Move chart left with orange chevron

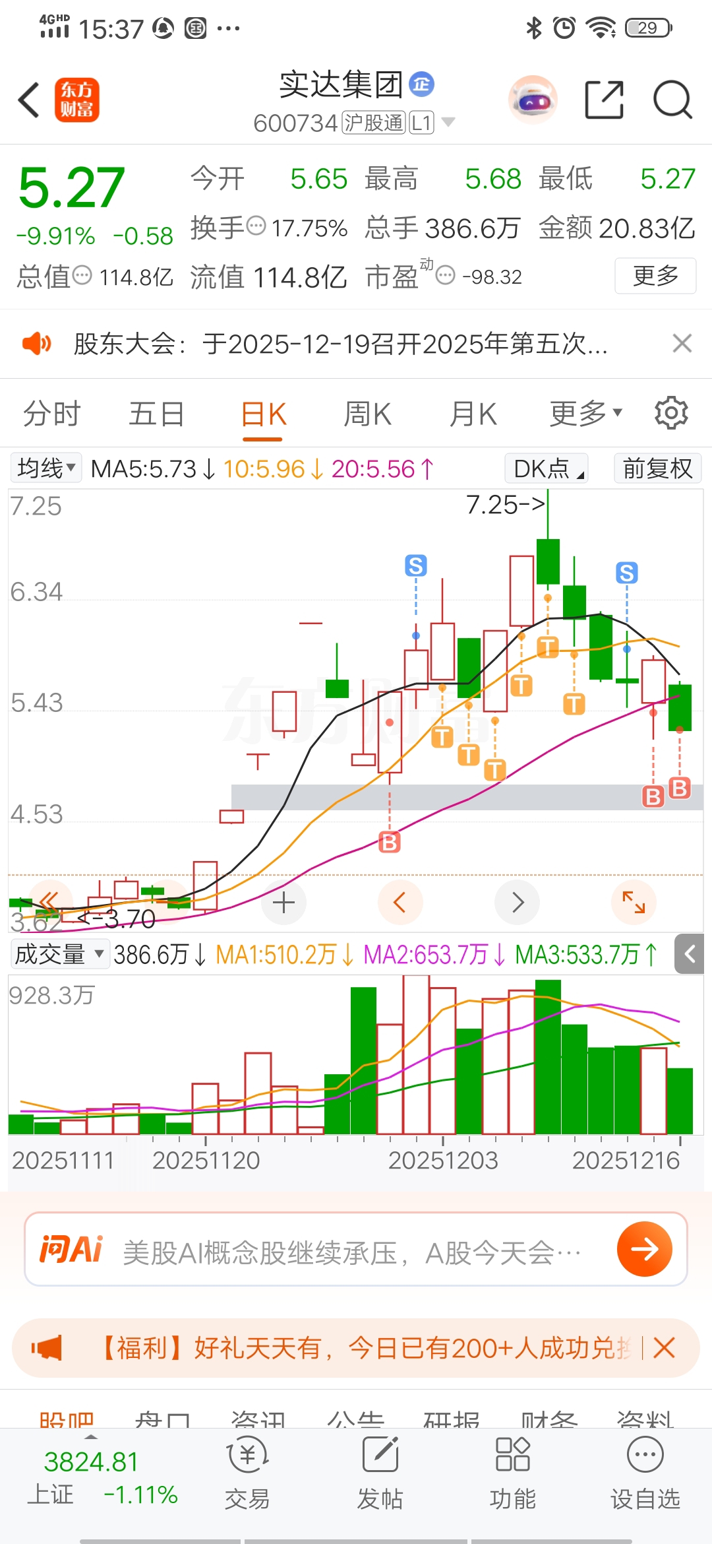click(400, 902)
